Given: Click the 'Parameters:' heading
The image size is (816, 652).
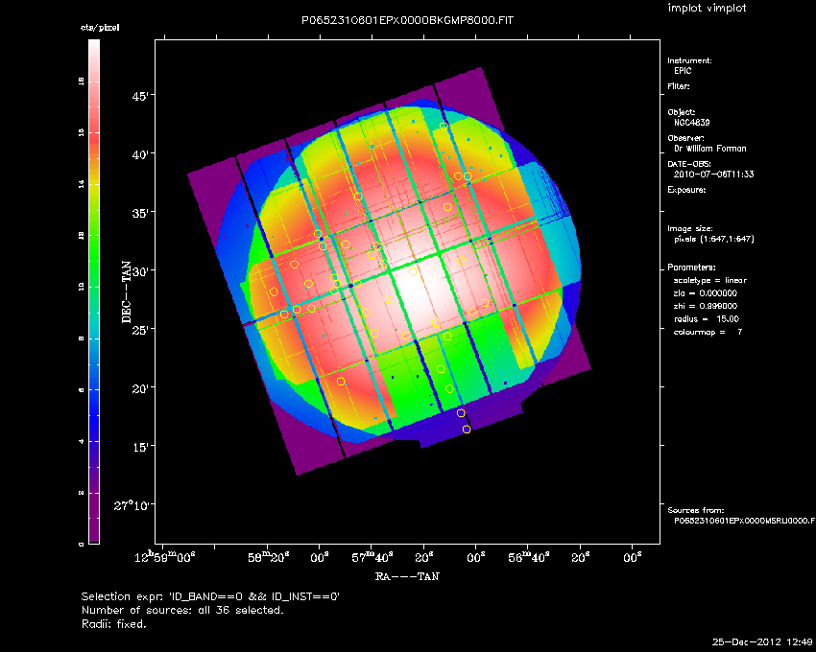Looking at the screenshot, I should click(x=691, y=268).
